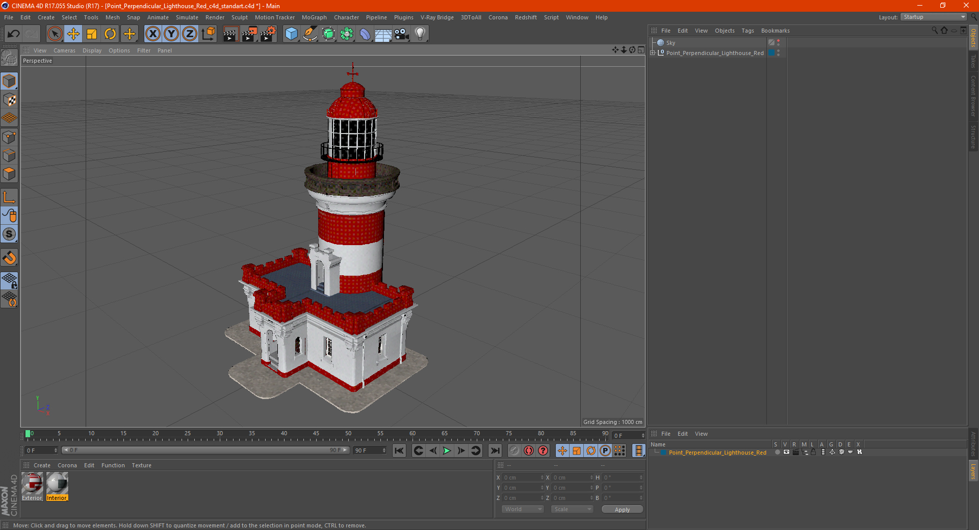Toggle Snap enable S icon
This screenshot has width=979, height=530.
tap(10, 234)
